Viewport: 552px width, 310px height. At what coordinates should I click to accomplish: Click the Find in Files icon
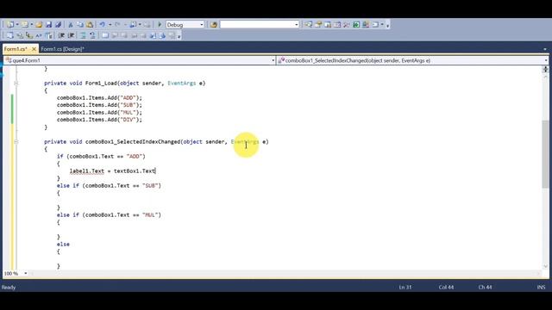point(214,25)
